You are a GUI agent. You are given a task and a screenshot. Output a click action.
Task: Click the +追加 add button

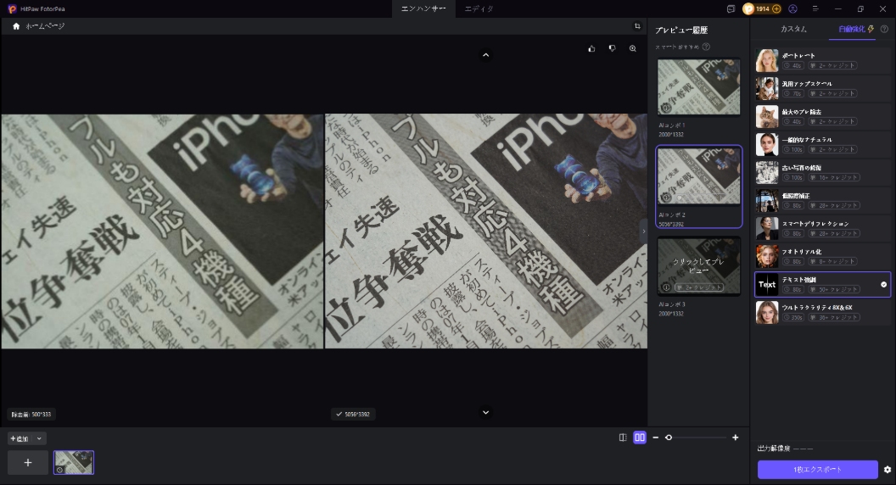pos(20,438)
